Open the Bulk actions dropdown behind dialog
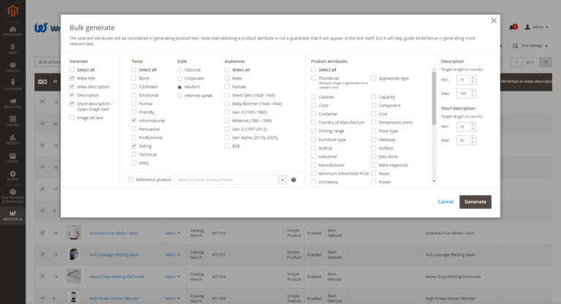 [x=48, y=62]
